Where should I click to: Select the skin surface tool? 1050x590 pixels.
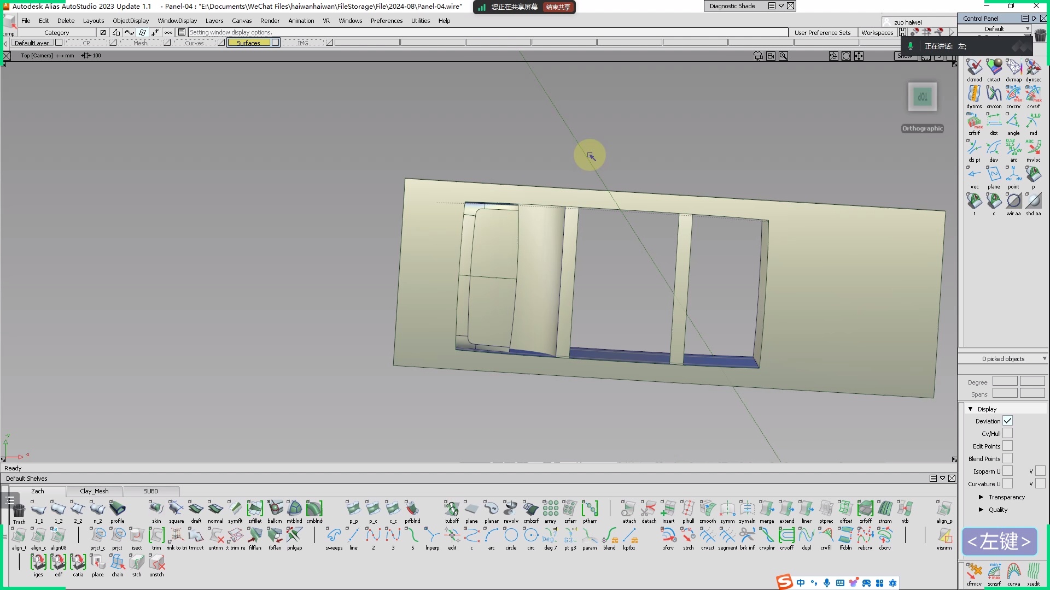tap(156, 509)
